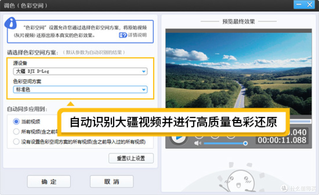Open the 色彩空间方案 dropdown showing 标准色
This screenshot has width=319, height=195.
click(80, 90)
